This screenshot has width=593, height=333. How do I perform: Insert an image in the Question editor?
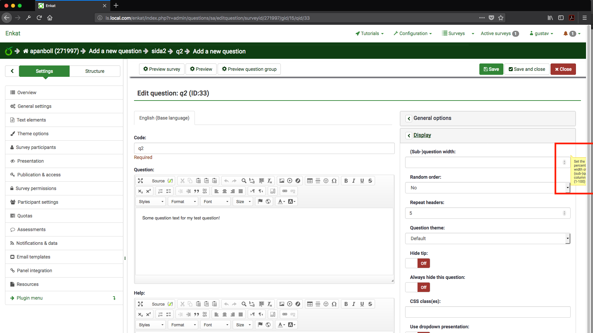(x=282, y=181)
